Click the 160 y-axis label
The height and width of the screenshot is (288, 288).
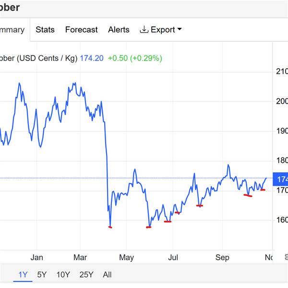click(282, 220)
